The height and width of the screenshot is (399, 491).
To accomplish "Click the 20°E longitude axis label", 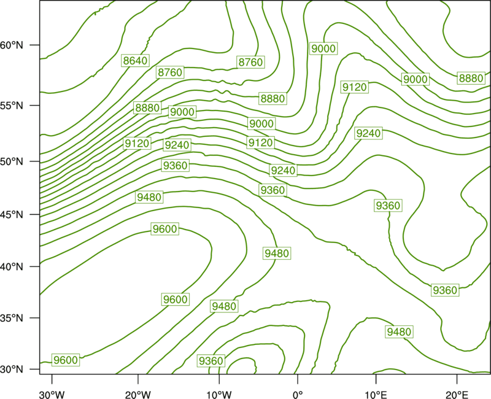I will click(x=457, y=395).
